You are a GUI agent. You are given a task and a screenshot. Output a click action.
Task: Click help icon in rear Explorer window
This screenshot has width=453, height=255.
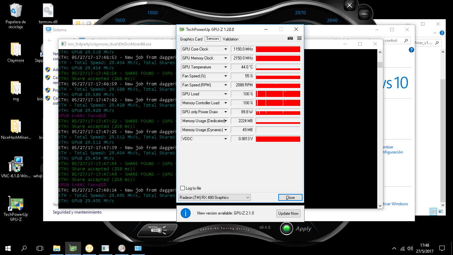442,33
